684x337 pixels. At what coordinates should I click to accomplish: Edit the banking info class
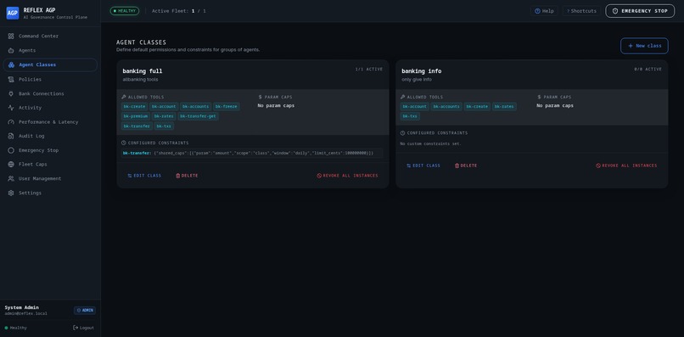click(x=423, y=166)
